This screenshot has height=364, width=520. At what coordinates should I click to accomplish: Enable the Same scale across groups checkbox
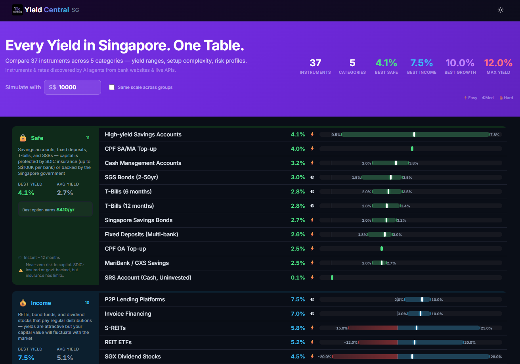[111, 87]
